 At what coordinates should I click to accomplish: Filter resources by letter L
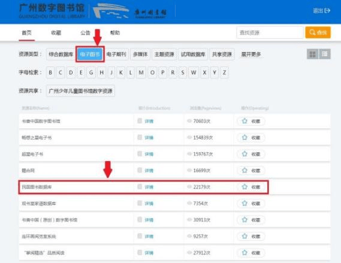pos(131,72)
